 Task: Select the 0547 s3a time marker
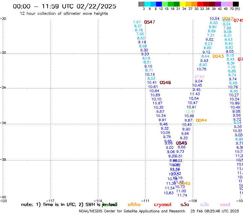(x=149, y=22)
